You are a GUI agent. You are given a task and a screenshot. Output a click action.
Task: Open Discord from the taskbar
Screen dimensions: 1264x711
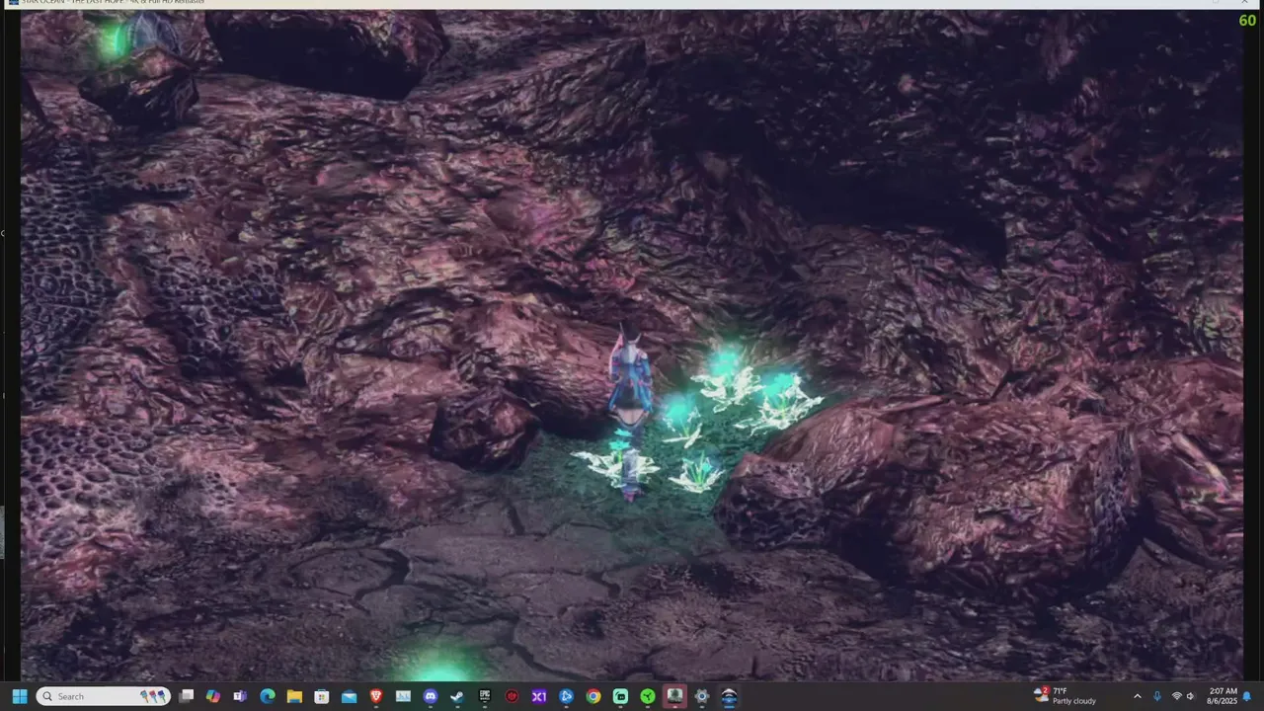[431, 696]
